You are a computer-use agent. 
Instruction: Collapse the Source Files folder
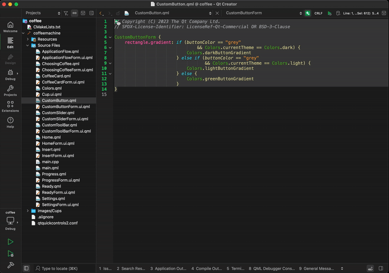coord(28,45)
